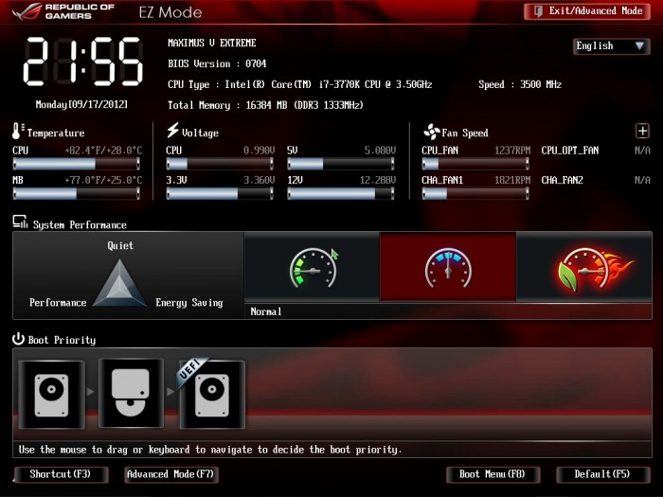Click the 1237RPM CPU_FAN value
This screenshot has width=663, height=497.
512,151
